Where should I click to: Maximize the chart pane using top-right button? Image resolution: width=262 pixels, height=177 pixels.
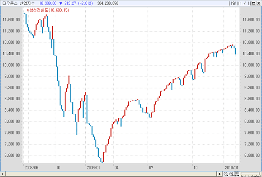254,3
